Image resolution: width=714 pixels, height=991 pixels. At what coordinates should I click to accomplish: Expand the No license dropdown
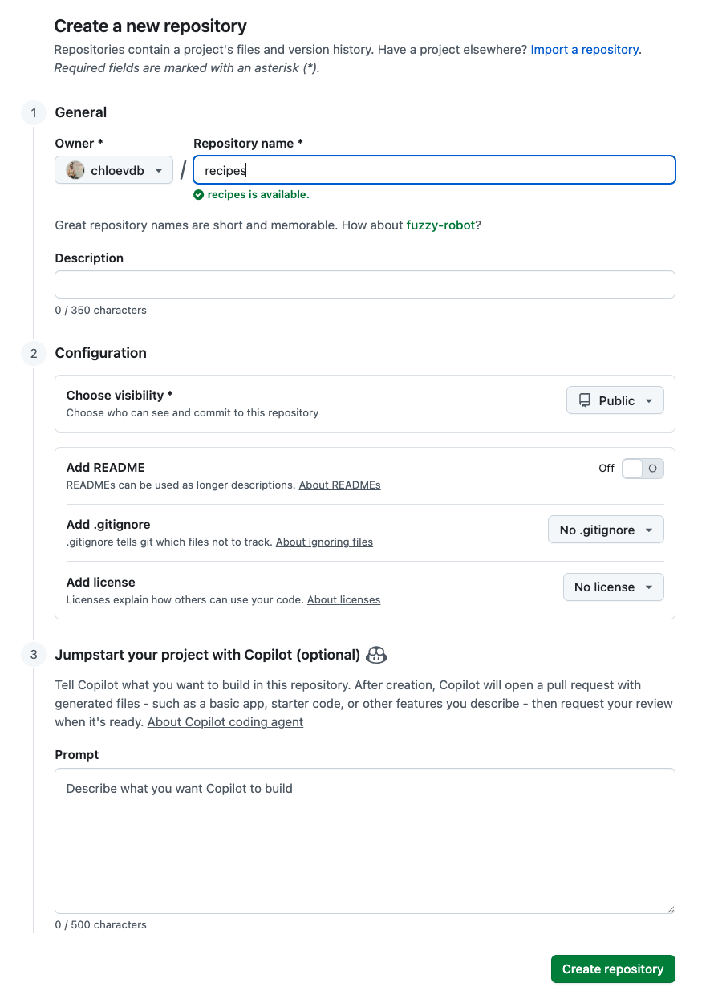[x=613, y=587]
